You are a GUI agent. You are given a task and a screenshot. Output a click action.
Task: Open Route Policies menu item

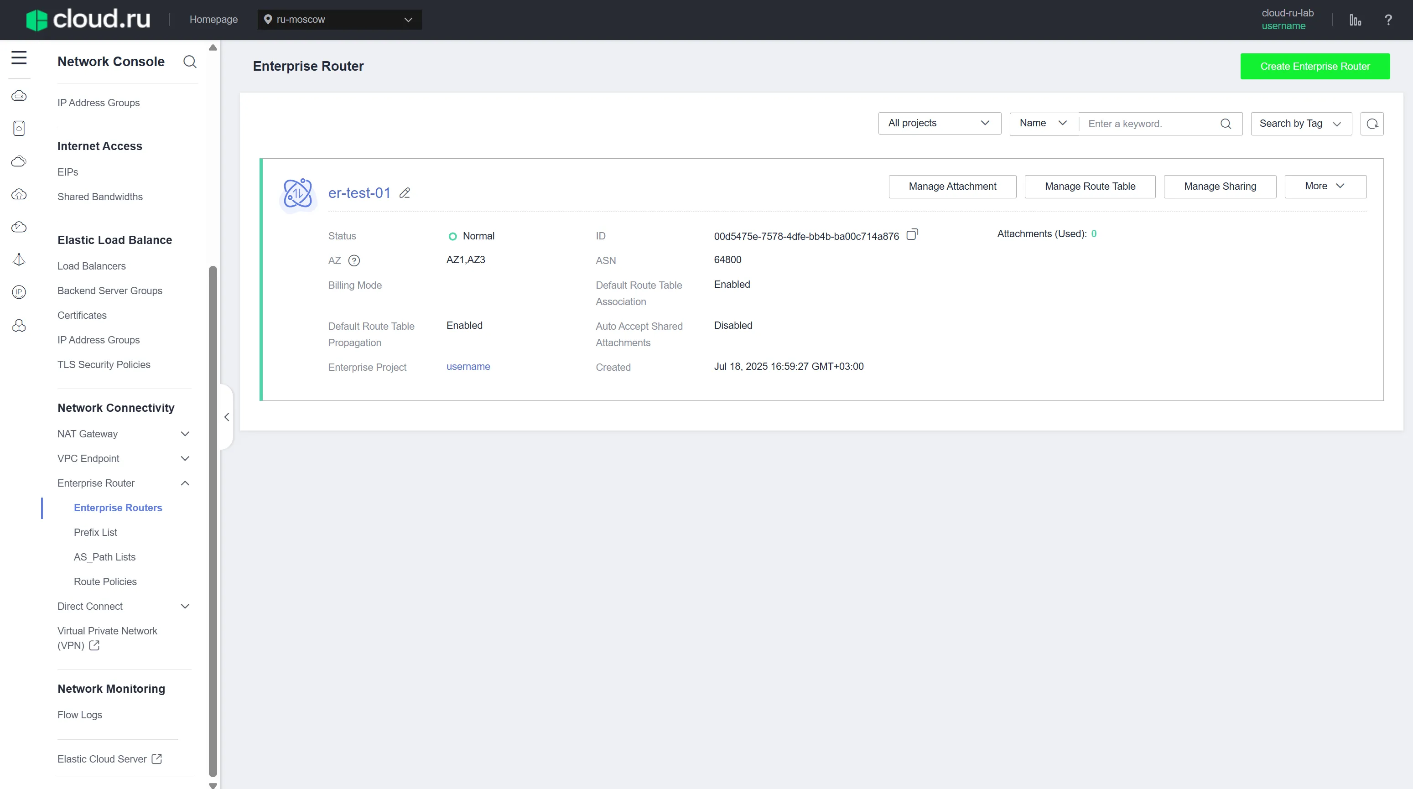tap(105, 582)
